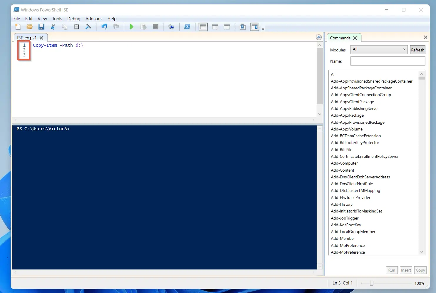
Task: Select Add-History command
Action: tap(342, 204)
